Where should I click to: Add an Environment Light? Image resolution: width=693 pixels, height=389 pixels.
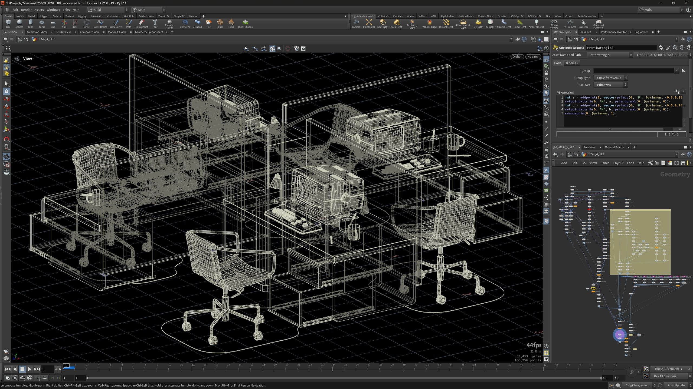tap(463, 24)
